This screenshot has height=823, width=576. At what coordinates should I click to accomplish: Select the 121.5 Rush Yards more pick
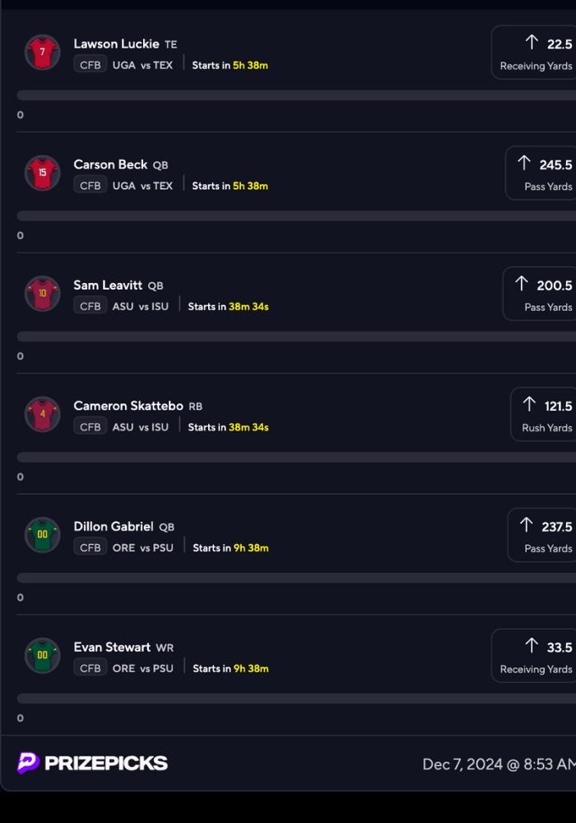543,414
